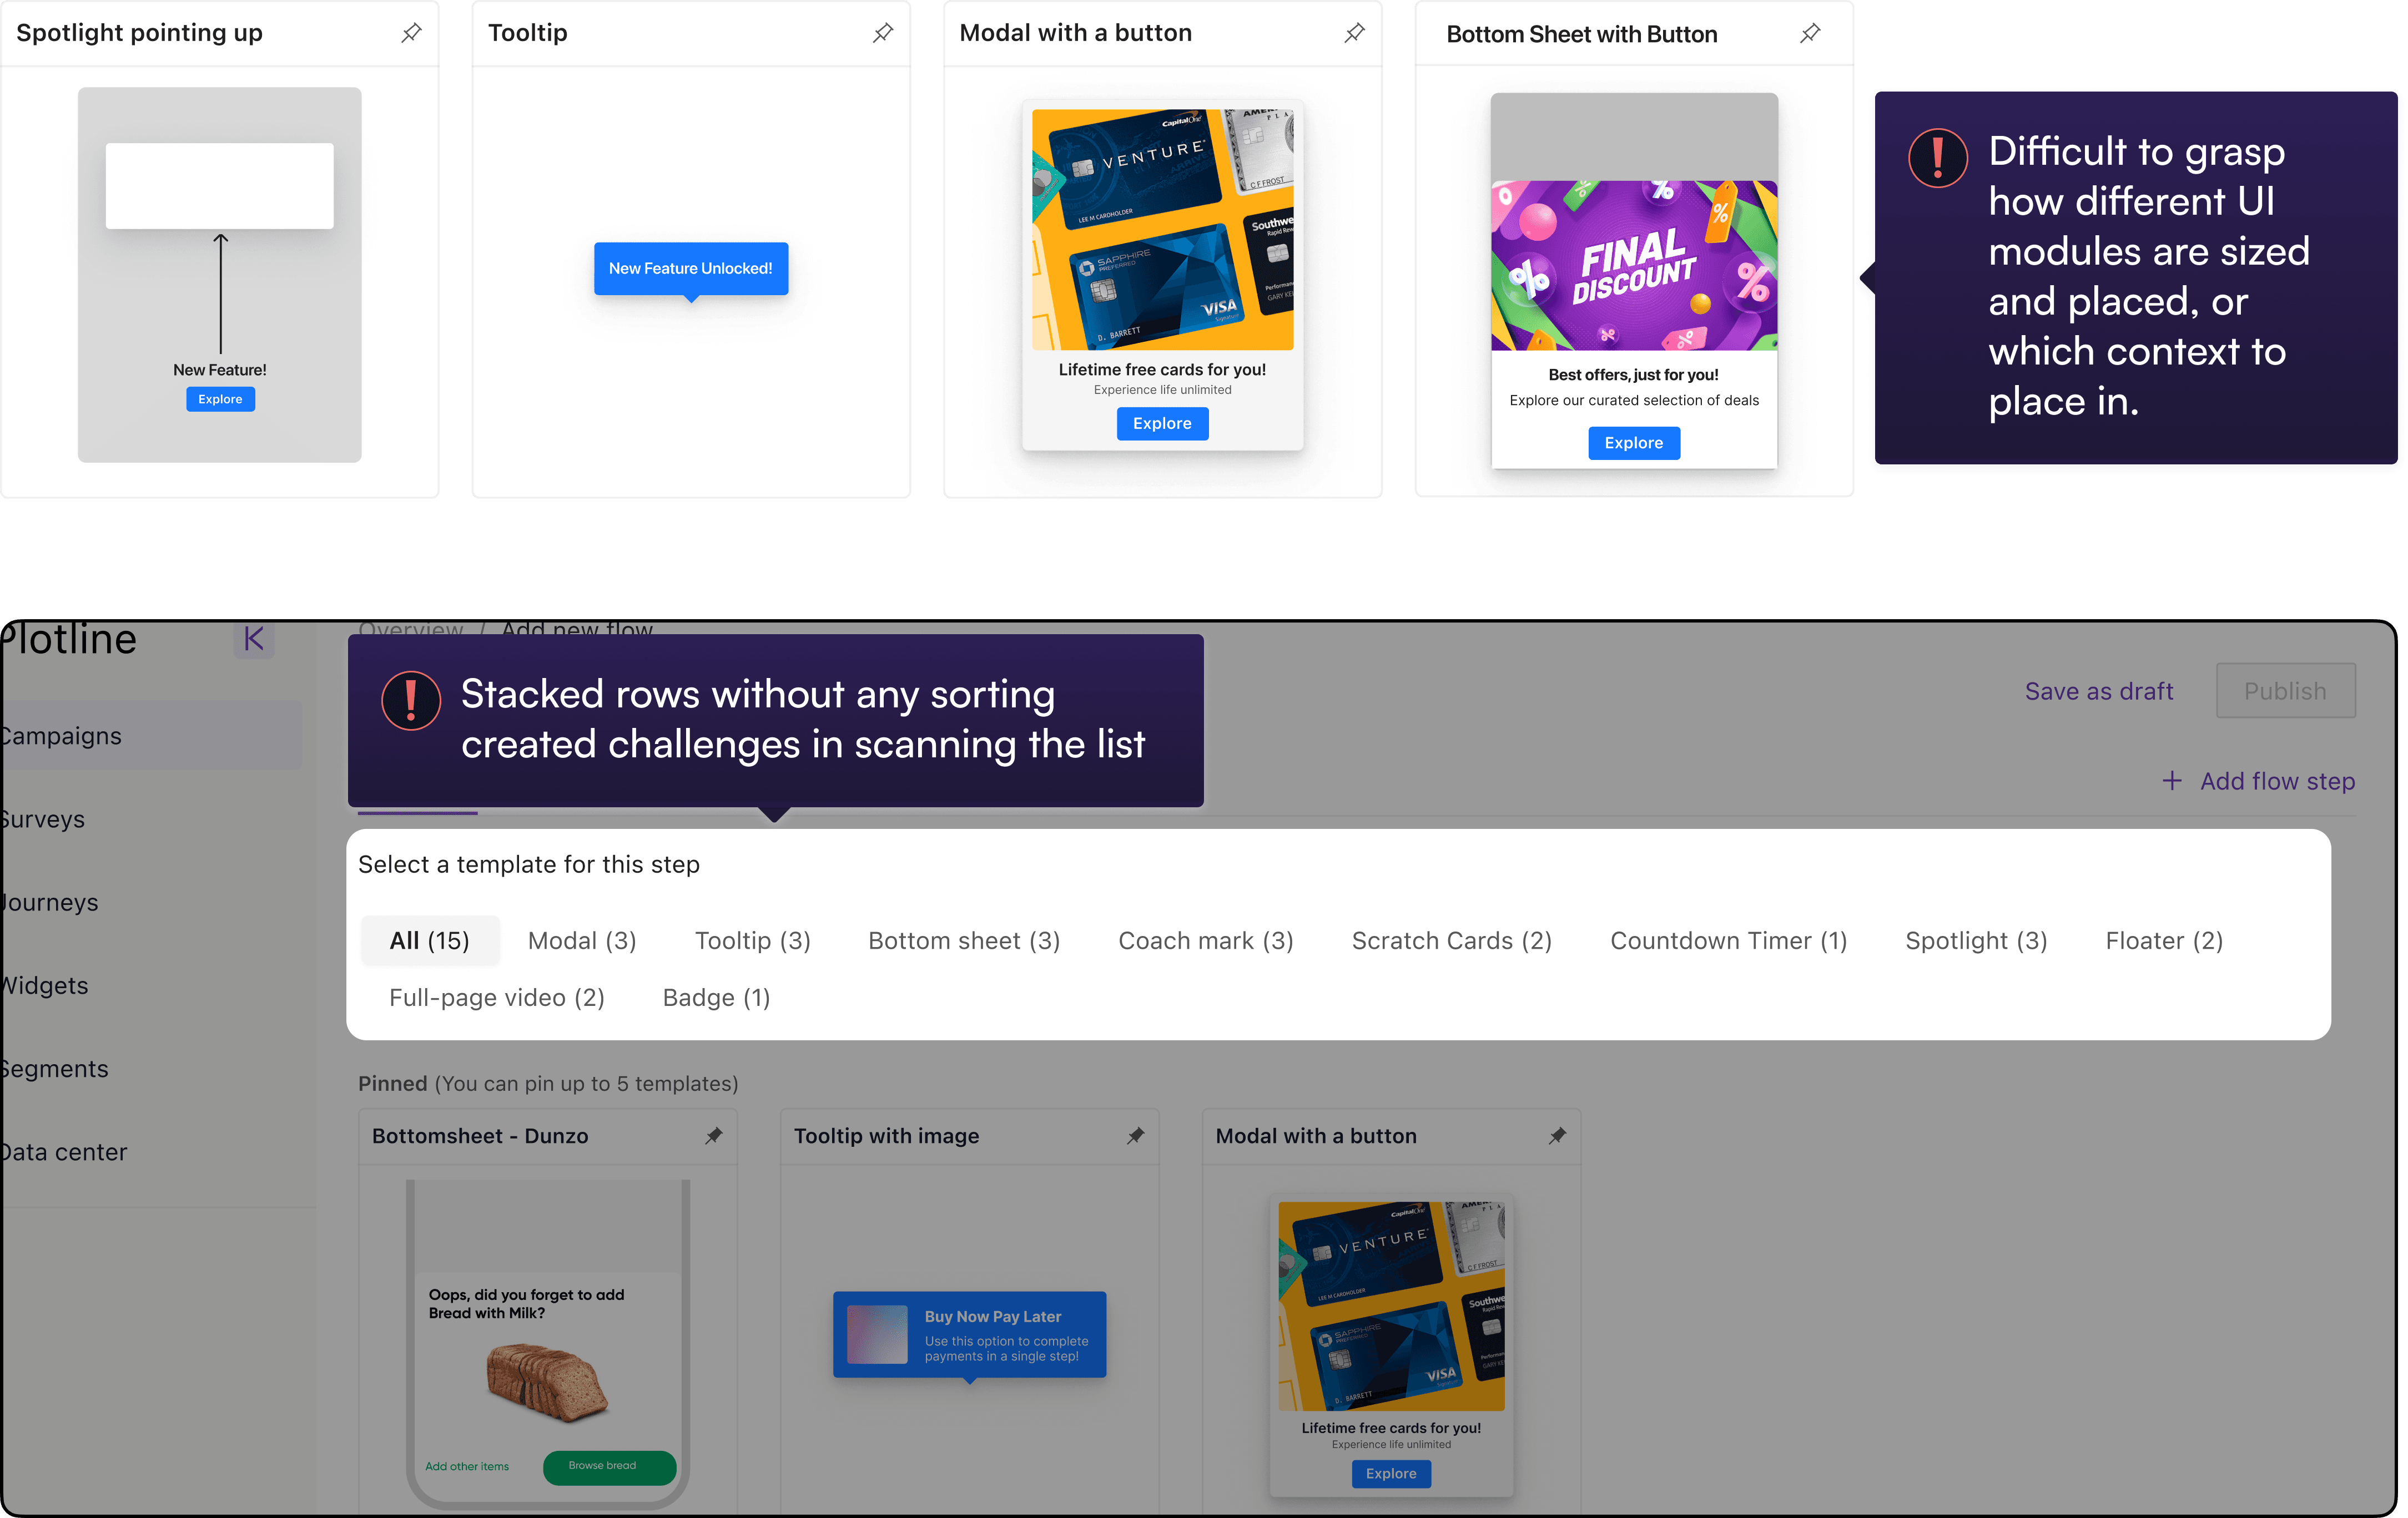Click pin icon on Tooltip card
This screenshot has height=1518, width=2408.
882,33
